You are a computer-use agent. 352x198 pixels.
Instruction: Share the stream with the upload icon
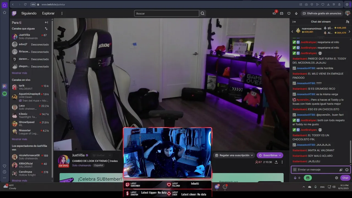pyautogui.click(x=276, y=162)
